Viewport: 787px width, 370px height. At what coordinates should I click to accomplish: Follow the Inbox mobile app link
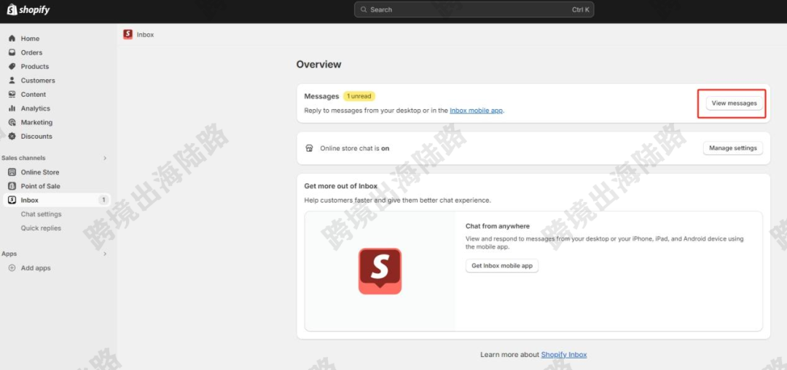[477, 110]
